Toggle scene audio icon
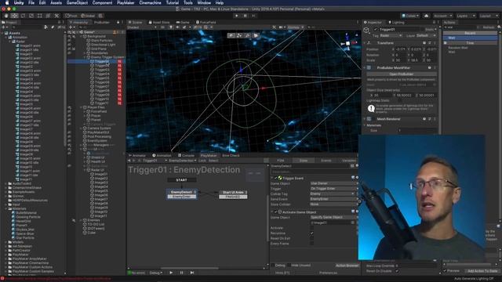This screenshot has width=502, height=282. [x=177, y=27]
